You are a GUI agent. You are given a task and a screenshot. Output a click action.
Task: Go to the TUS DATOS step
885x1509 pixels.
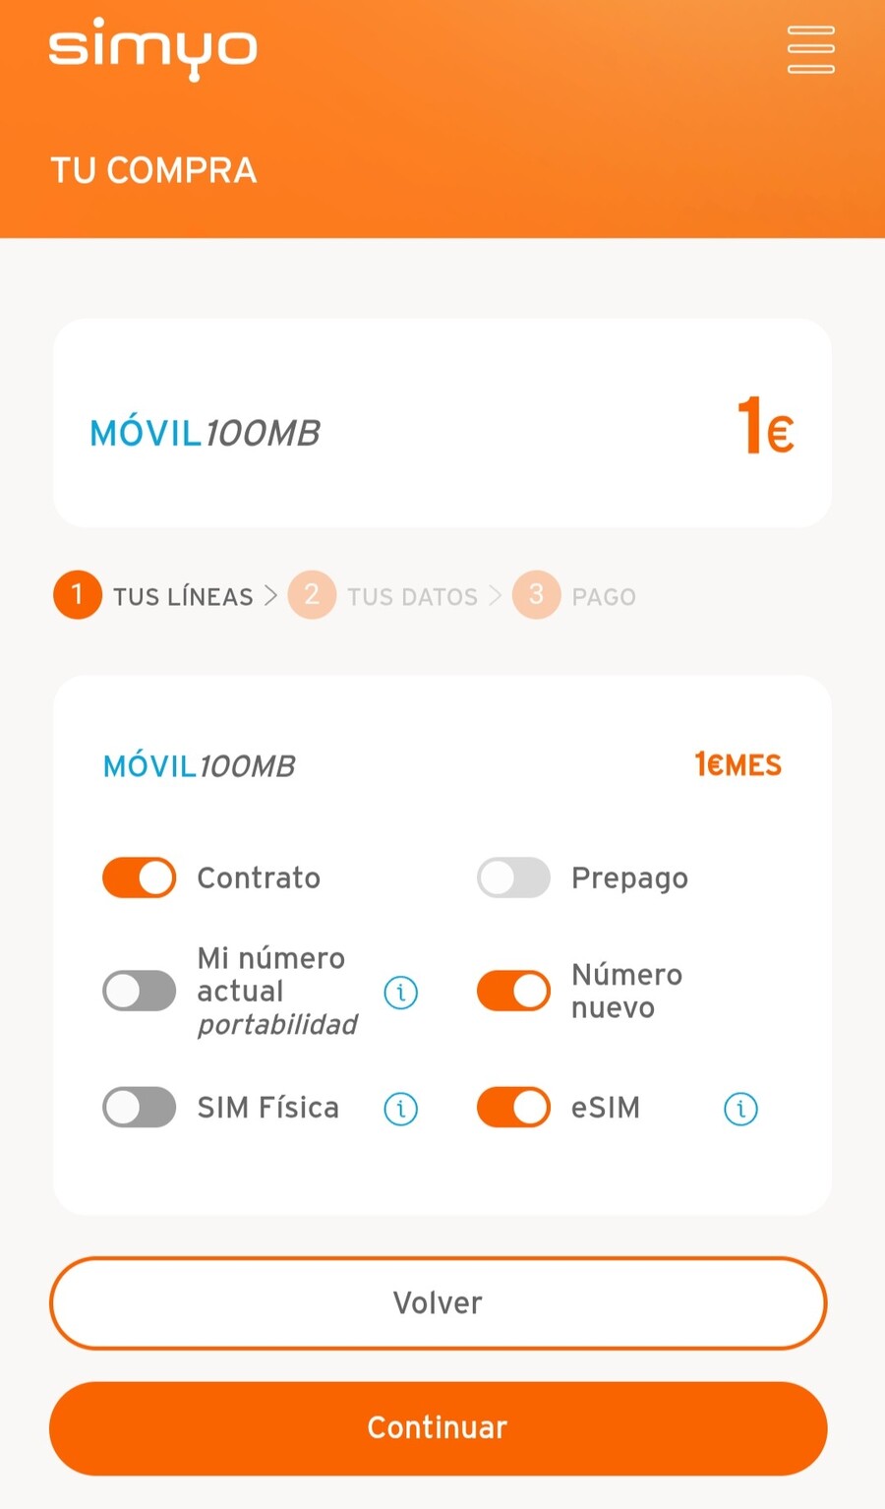tap(412, 597)
